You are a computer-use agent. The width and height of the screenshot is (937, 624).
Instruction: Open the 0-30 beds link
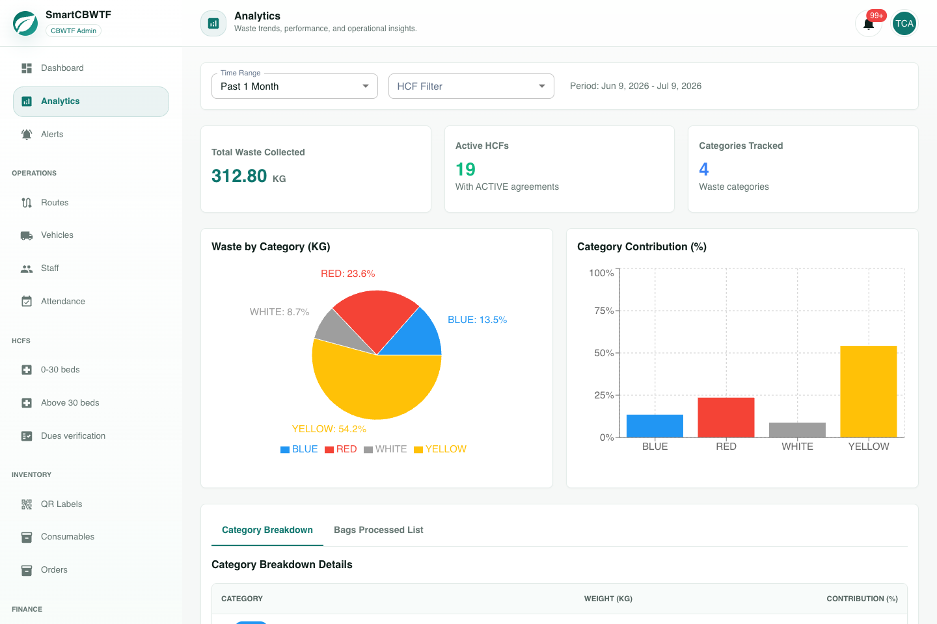click(x=91, y=370)
